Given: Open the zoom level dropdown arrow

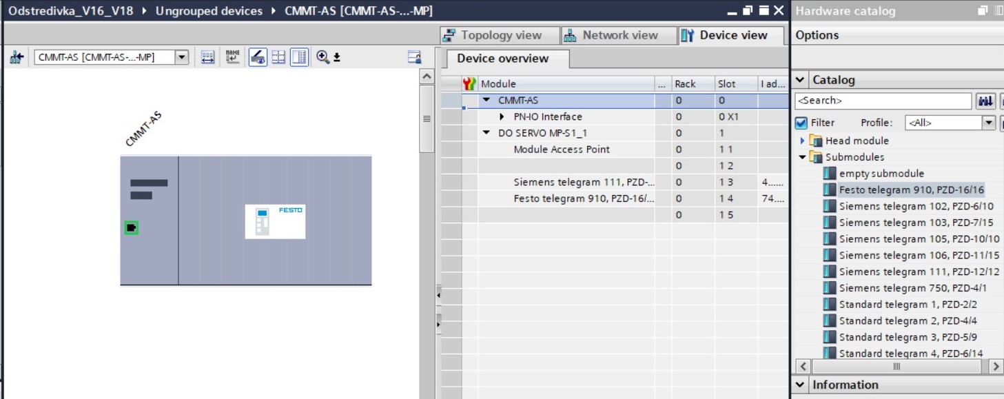Looking at the screenshot, I should point(337,59).
